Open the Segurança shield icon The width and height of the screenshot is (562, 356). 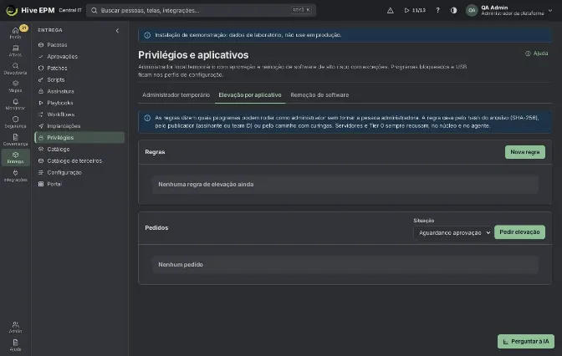15,122
